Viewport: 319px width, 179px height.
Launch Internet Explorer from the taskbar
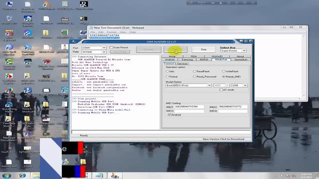point(22,176)
